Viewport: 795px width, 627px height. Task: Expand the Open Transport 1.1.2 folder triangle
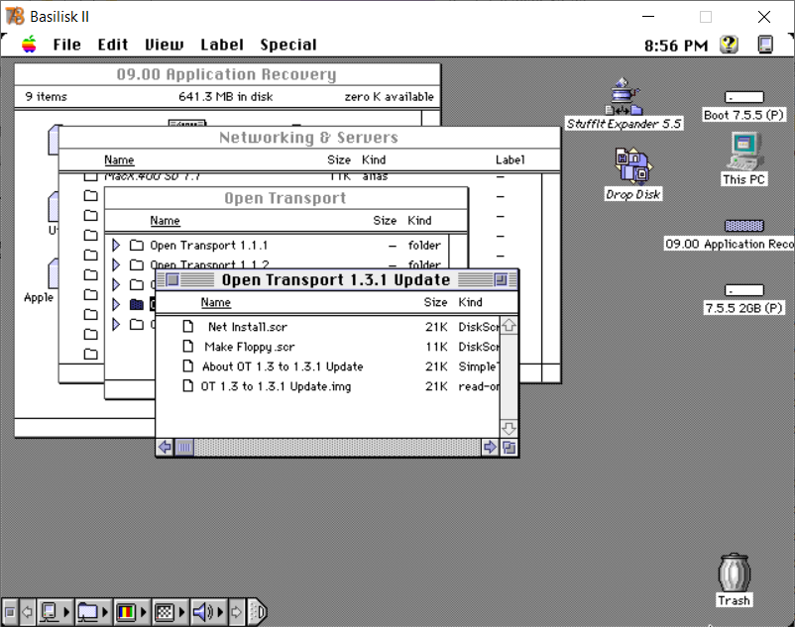[116, 264]
